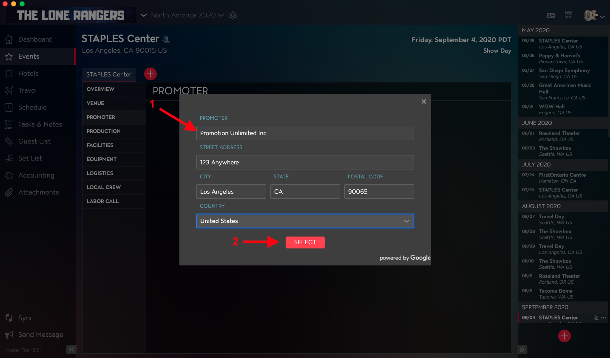610x358 pixels.
Task: Open the LOCAL CREW section
Action: tap(114, 187)
